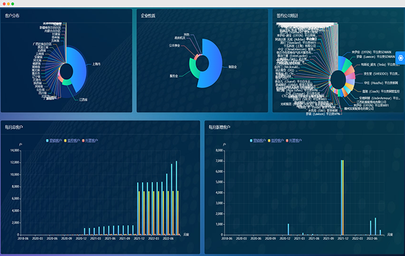Toggle 营销客户 legend in 每月新增客户 chart

[260, 141]
